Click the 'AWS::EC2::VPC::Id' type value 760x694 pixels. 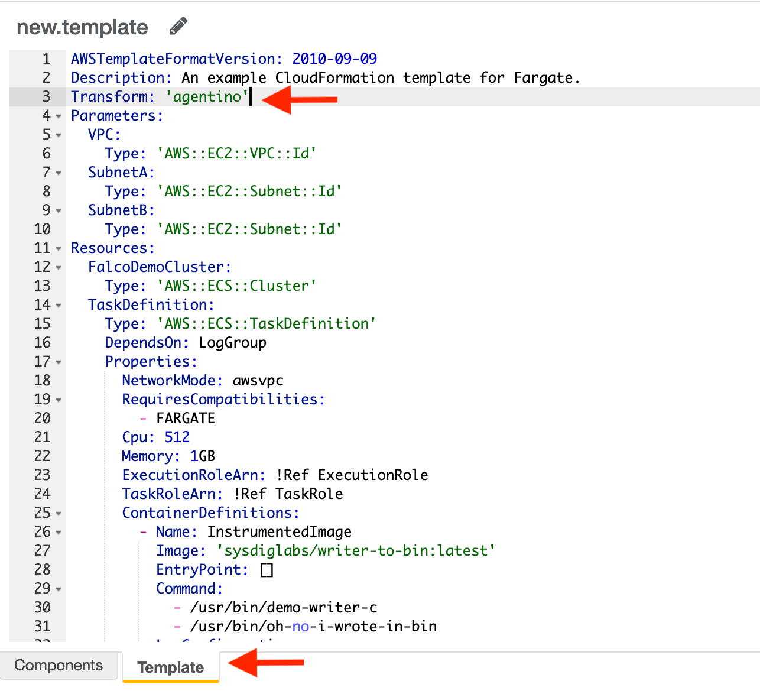[236, 153]
